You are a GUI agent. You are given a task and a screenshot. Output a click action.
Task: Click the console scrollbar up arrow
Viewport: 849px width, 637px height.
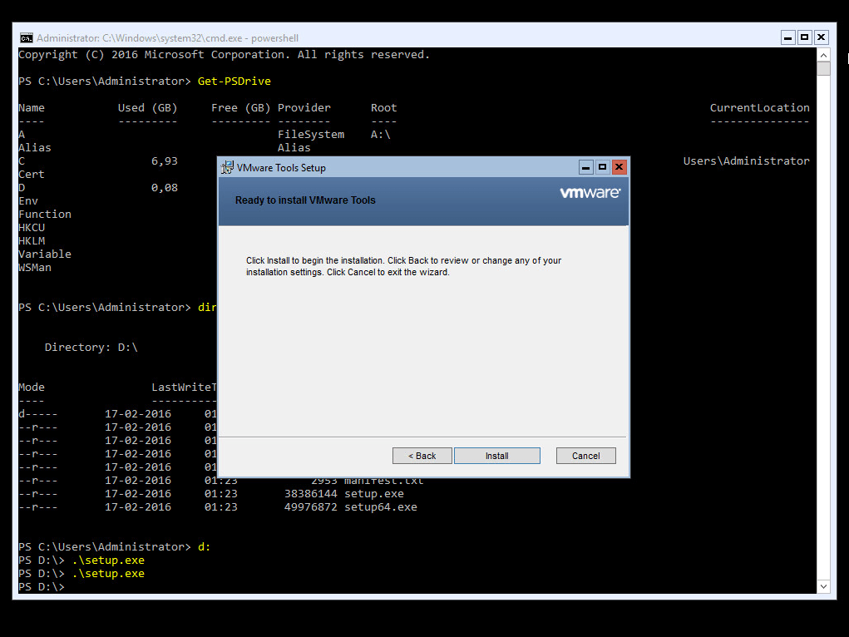[823, 55]
